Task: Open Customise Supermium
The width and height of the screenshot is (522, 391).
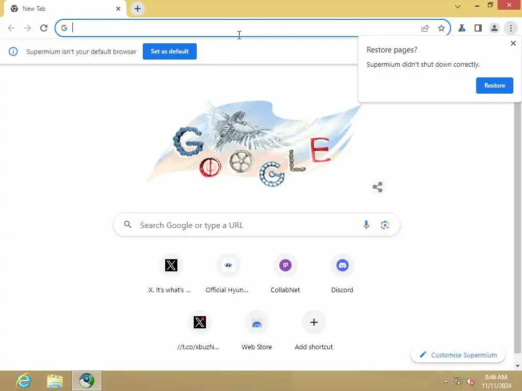Action: [458, 355]
